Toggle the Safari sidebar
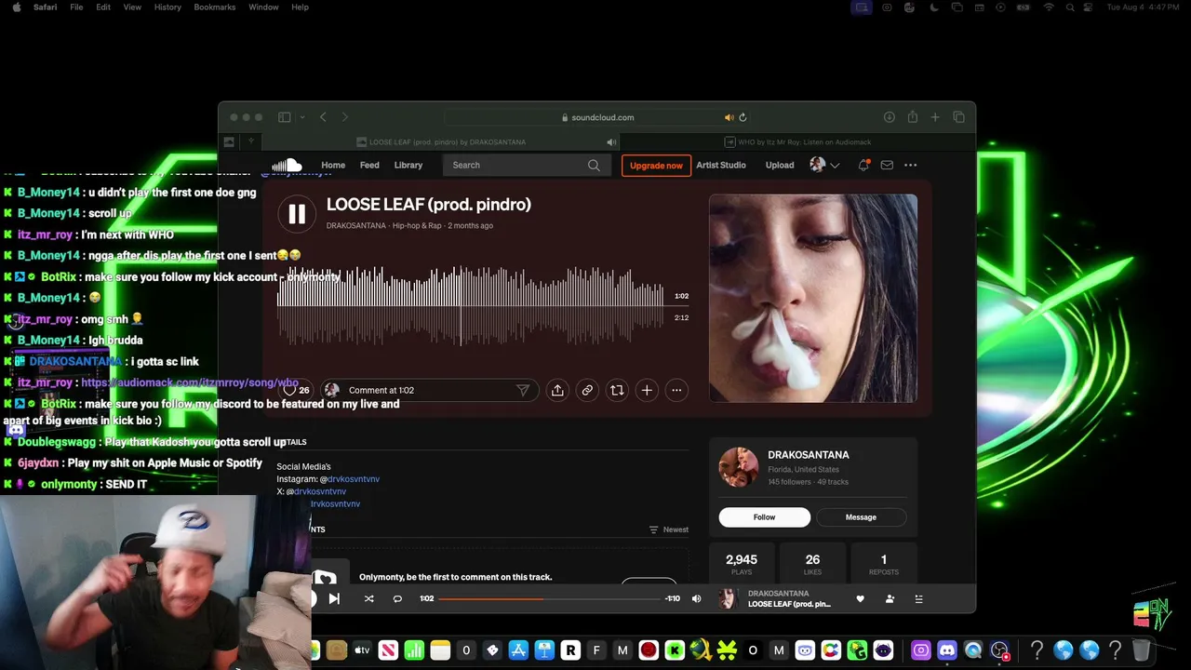The width and height of the screenshot is (1191, 670). 284,117
